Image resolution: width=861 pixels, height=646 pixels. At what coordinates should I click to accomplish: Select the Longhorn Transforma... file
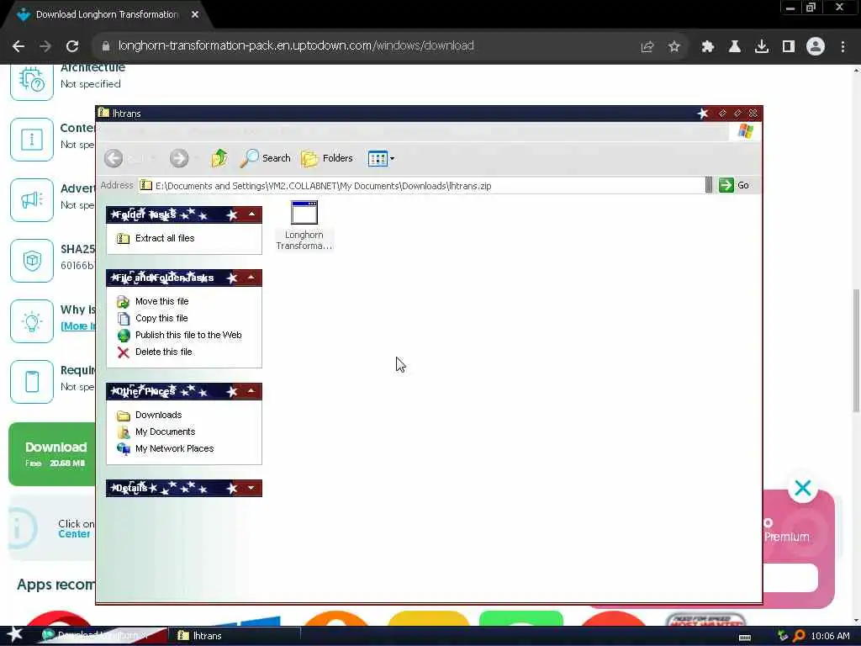[x=304, y=225]
